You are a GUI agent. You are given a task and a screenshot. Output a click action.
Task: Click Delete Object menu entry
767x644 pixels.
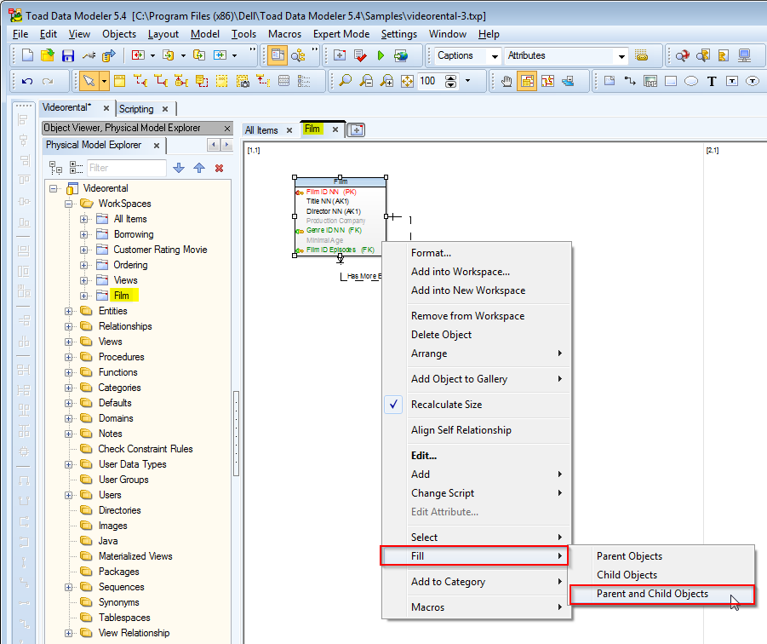pos(477,335)
